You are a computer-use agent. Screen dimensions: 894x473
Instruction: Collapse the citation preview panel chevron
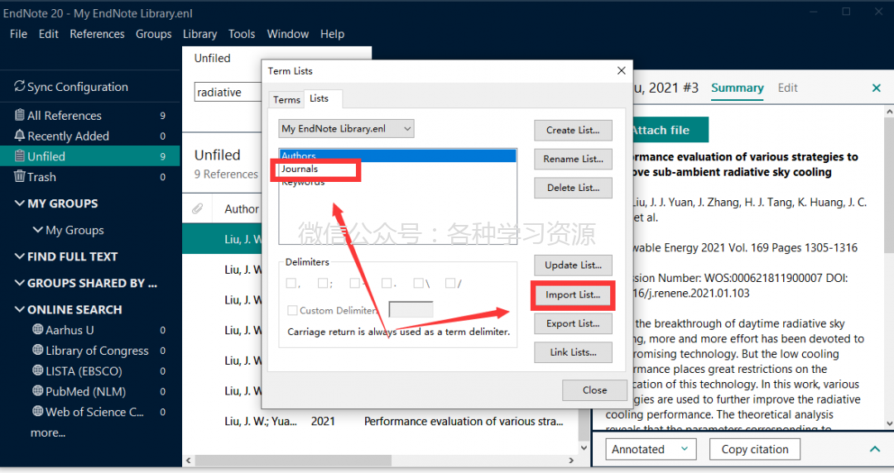coord(875,449)
